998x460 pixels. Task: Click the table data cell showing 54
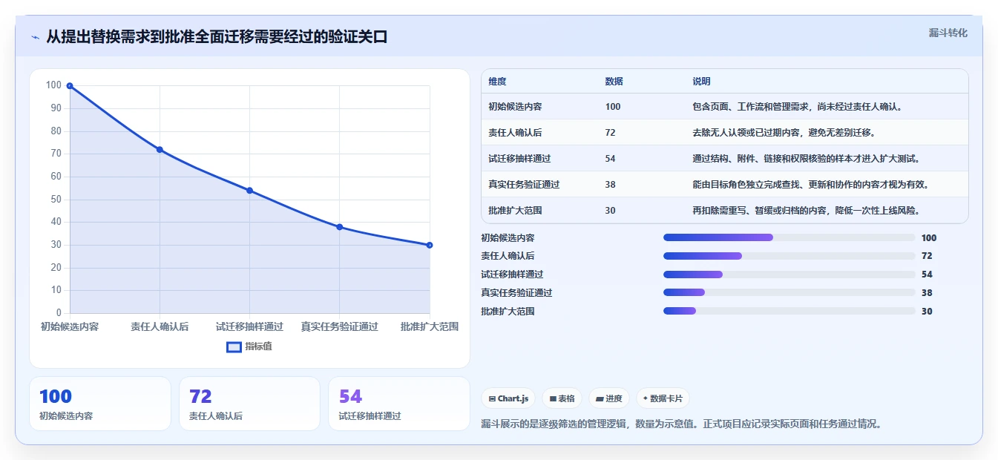click(x=610, y=159)
